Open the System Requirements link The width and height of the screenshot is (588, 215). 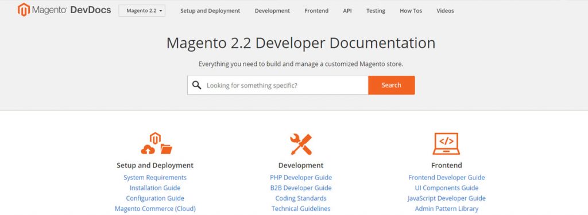(155, 178)
